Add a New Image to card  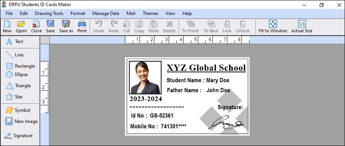(x=21, y=121)
